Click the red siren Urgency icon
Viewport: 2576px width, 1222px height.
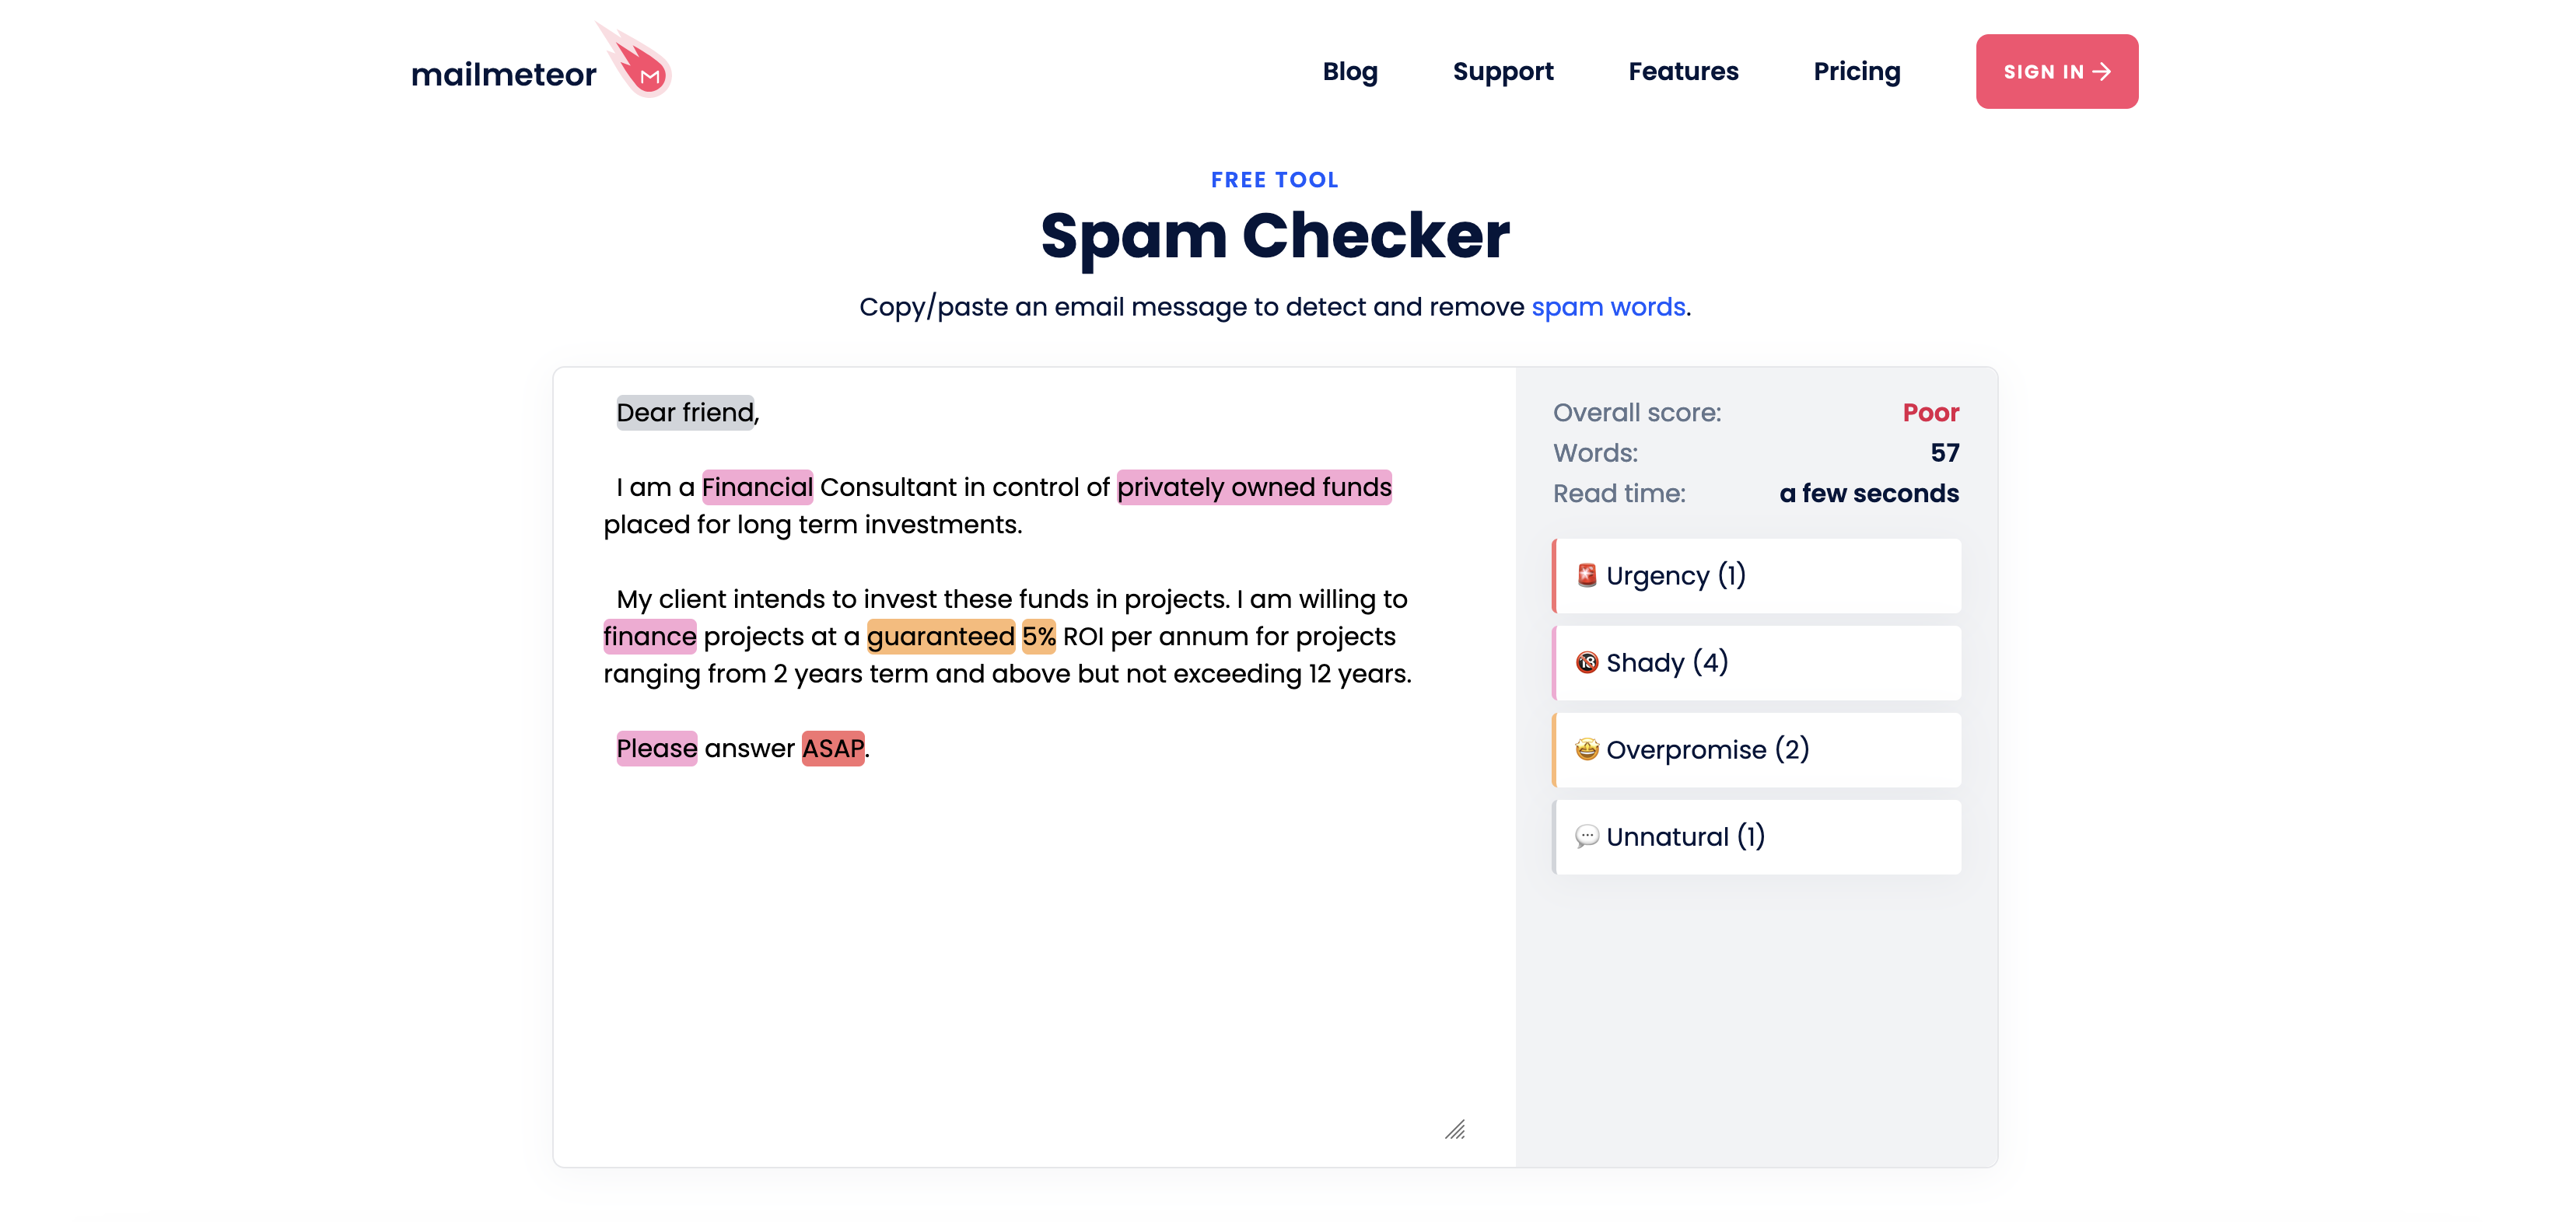(x=1586, y=575)
